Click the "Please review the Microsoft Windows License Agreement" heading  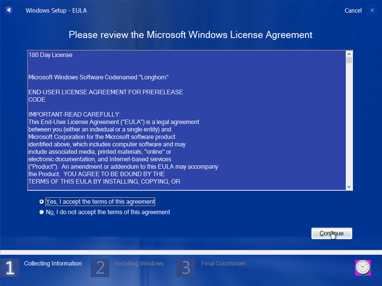[191, 35]
